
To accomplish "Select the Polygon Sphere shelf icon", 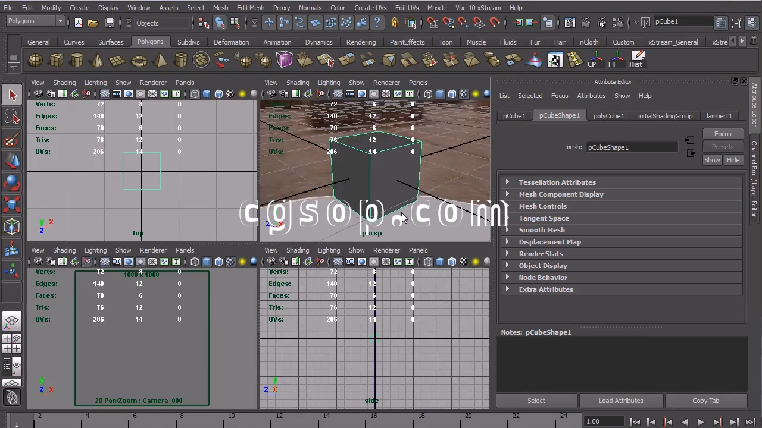I will [x=36, y=61].
